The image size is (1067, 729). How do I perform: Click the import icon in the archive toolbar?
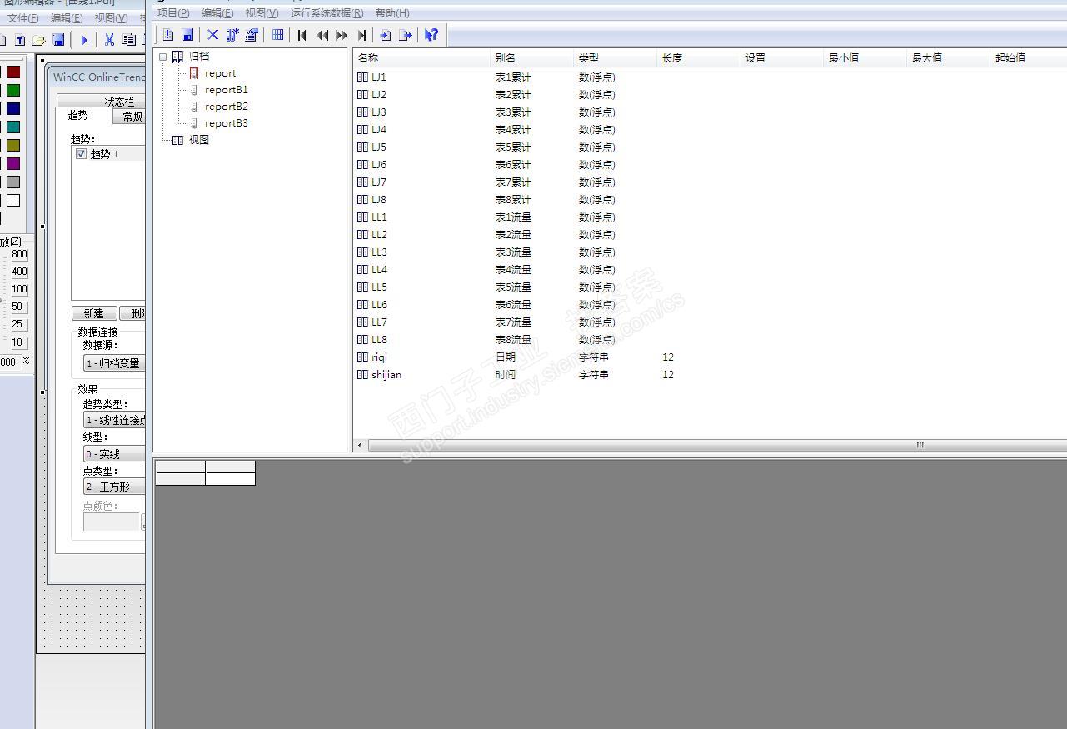385,35
